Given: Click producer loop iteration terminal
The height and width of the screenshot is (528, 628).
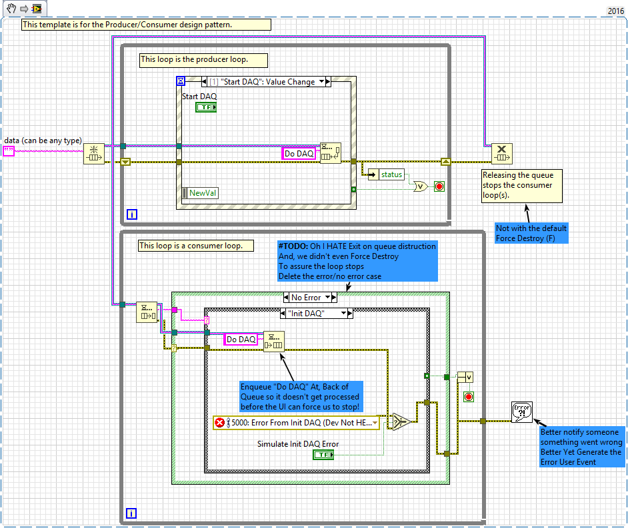Looking at the screenshot, I should (132, 214).
